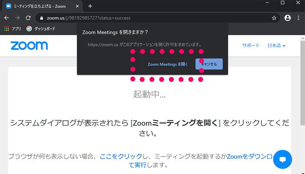Open the アプリ apps bookmark
Screen dimensions: 305x174
[x=13, y=29]
